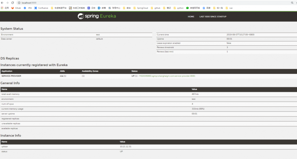
Task: Click the Application column header
Action: 7,71
